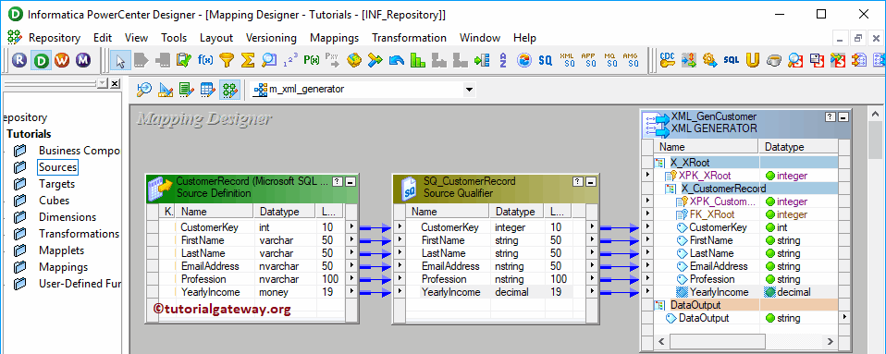Select the Mappings folder in navigator

(63, 266)
